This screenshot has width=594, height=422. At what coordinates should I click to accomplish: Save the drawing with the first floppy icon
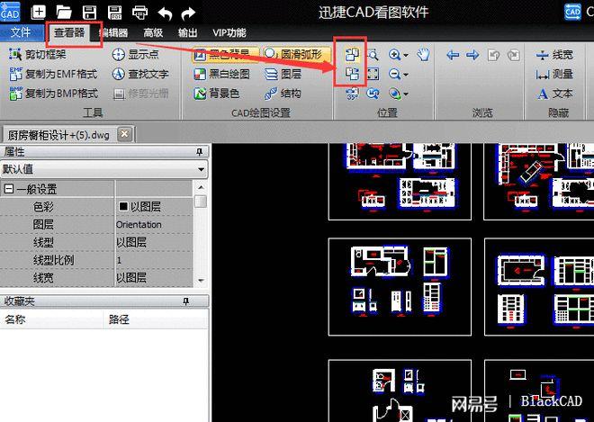[89, 13]
